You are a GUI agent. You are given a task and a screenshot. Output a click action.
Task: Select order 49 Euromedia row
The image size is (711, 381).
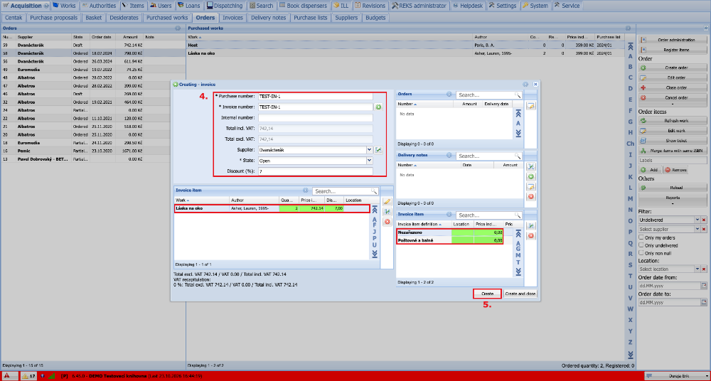click(92, 70)
